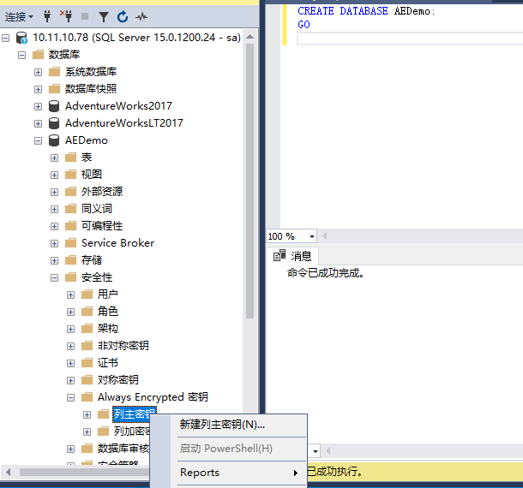
Task: Click Object Explorer horizontal scroll left arrow
Action: (9, 472)
